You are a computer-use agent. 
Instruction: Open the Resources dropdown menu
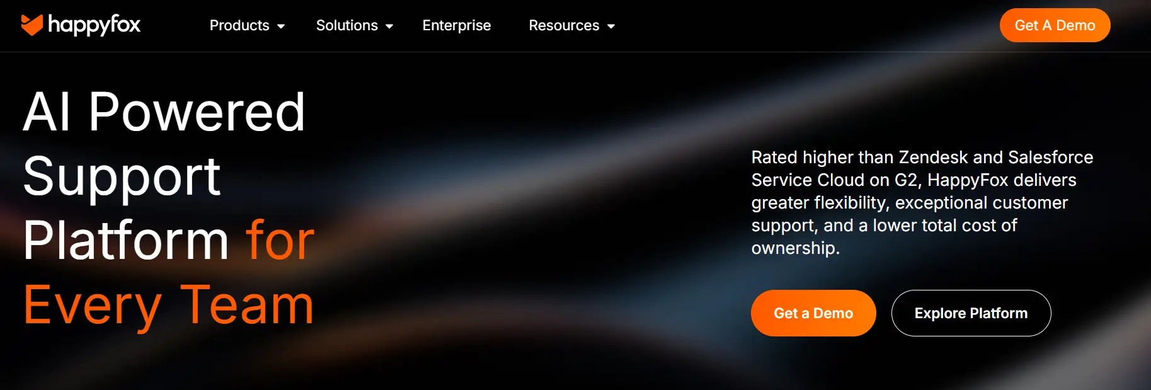tap(571, 25)
